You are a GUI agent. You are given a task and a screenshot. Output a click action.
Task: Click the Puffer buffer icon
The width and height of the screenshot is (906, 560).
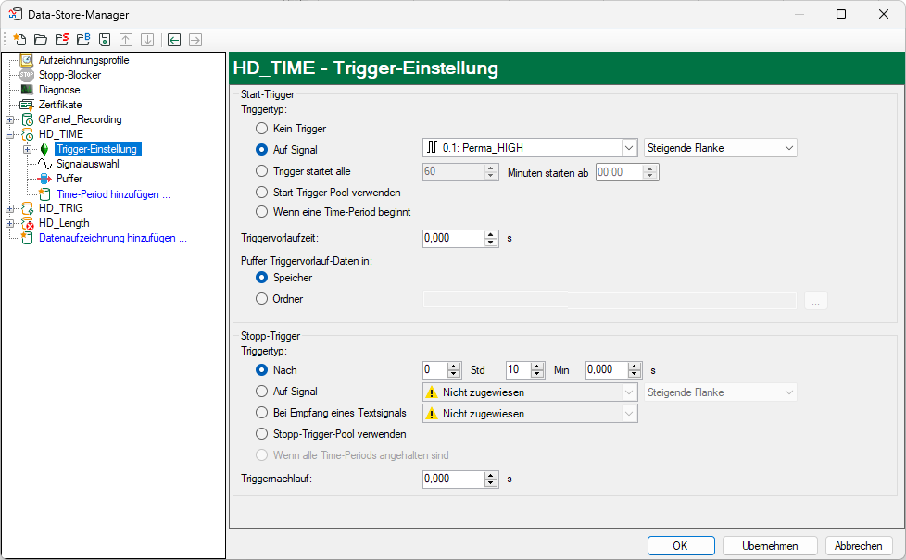[x=44, y=179]
